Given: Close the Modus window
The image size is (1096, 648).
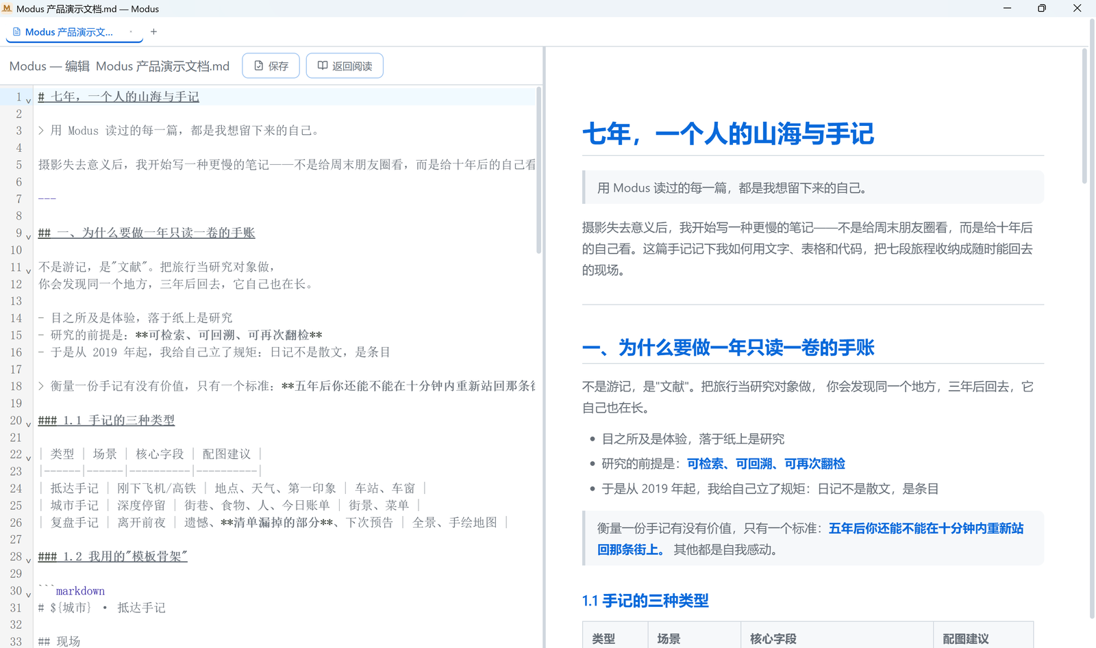Looking at the screenshot, I should [x=1077, y=8].
